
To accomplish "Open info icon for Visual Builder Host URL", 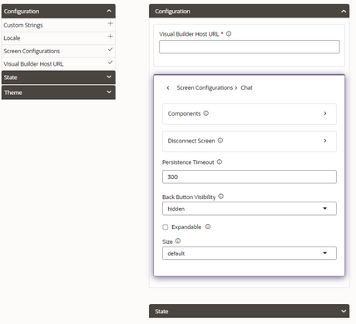I will point(229,34).
